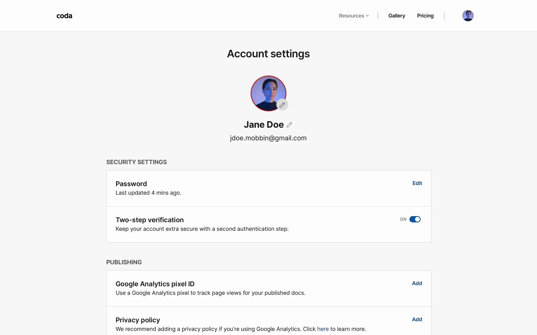Add a Privacy policy
537x335 pixels.
(417, 319)
